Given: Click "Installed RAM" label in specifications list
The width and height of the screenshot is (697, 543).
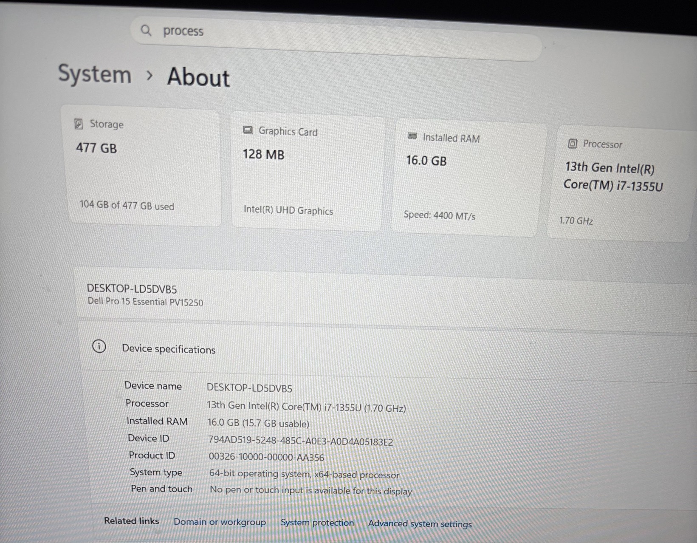Looking at the screenshot, I should 157,421.
